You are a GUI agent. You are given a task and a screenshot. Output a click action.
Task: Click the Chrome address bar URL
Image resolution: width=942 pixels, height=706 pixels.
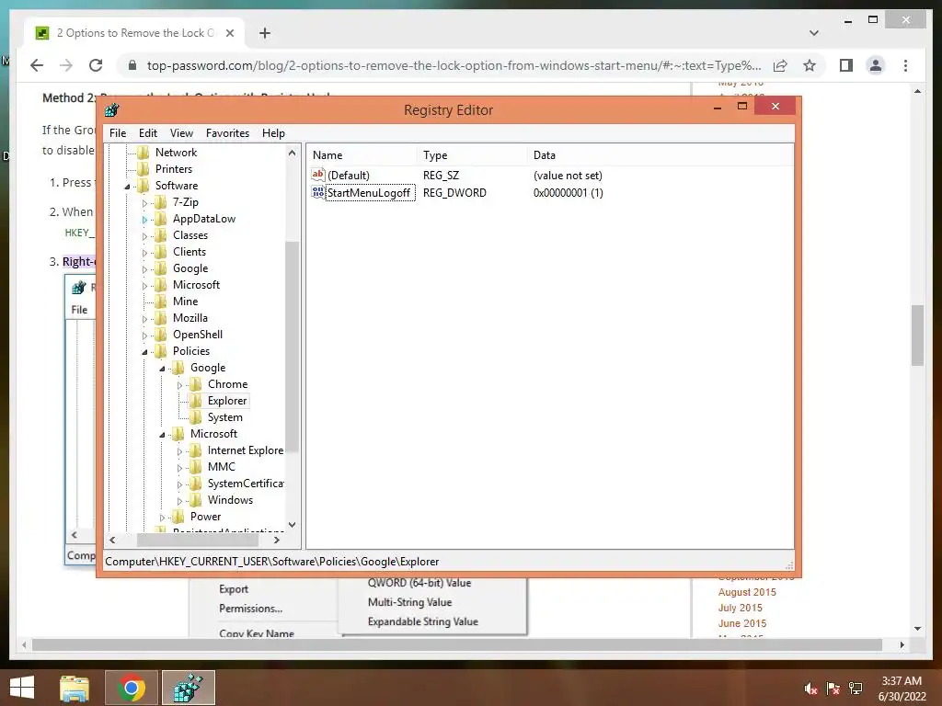point(454,65)
